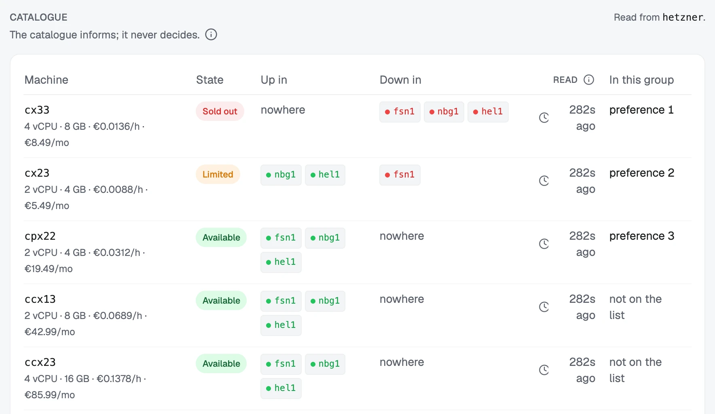
Task: Click the 'preference 1' group label
Action: point(641,110)
